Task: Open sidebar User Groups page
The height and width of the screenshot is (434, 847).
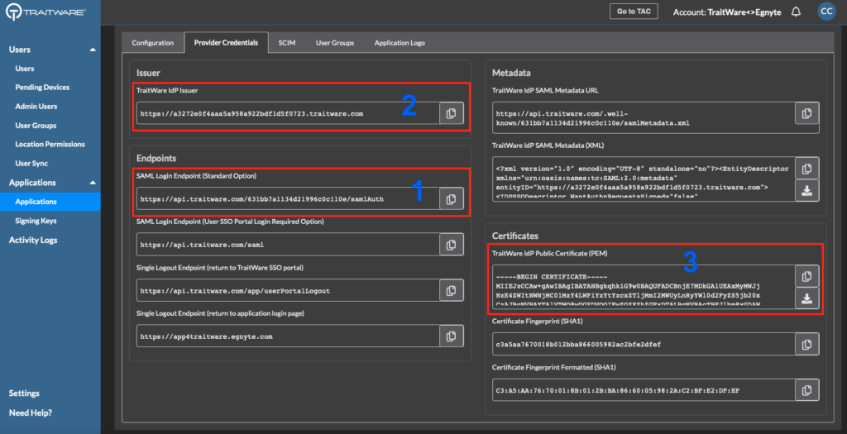Action: tap(36, 125)
